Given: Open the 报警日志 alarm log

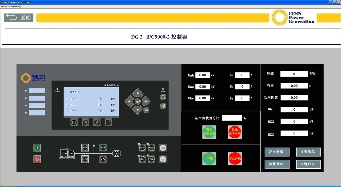Looking at the screenshot, I should [308, 164].
